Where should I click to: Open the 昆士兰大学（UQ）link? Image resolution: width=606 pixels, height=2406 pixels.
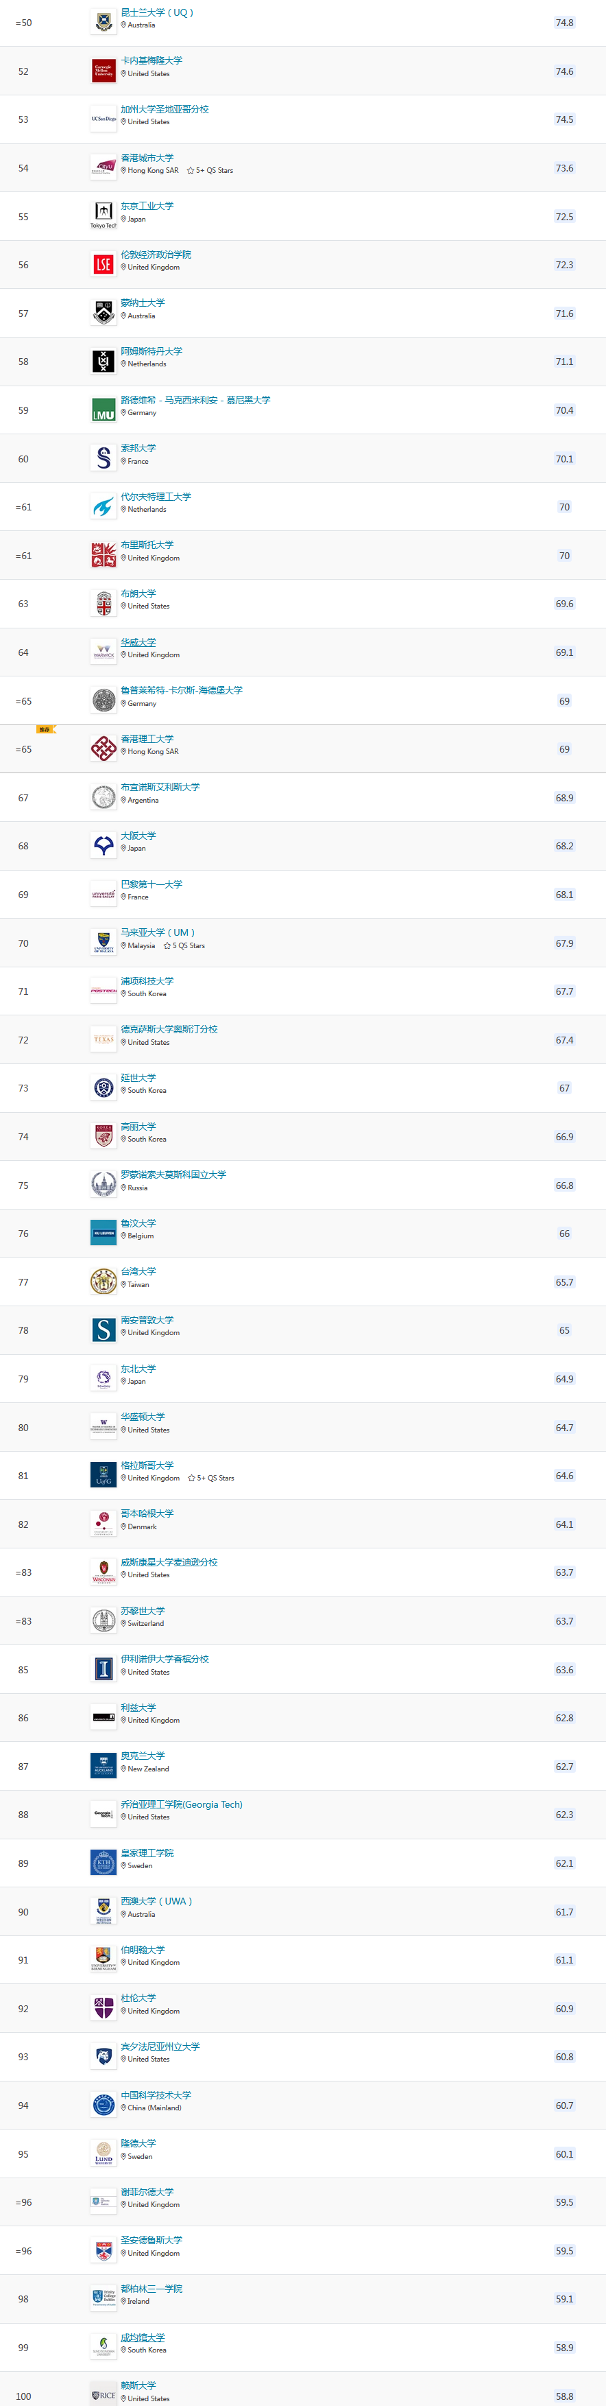tap(157, 13)
